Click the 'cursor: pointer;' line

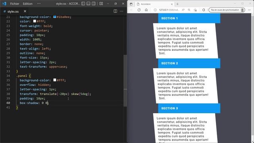click(x=34, y=30)
